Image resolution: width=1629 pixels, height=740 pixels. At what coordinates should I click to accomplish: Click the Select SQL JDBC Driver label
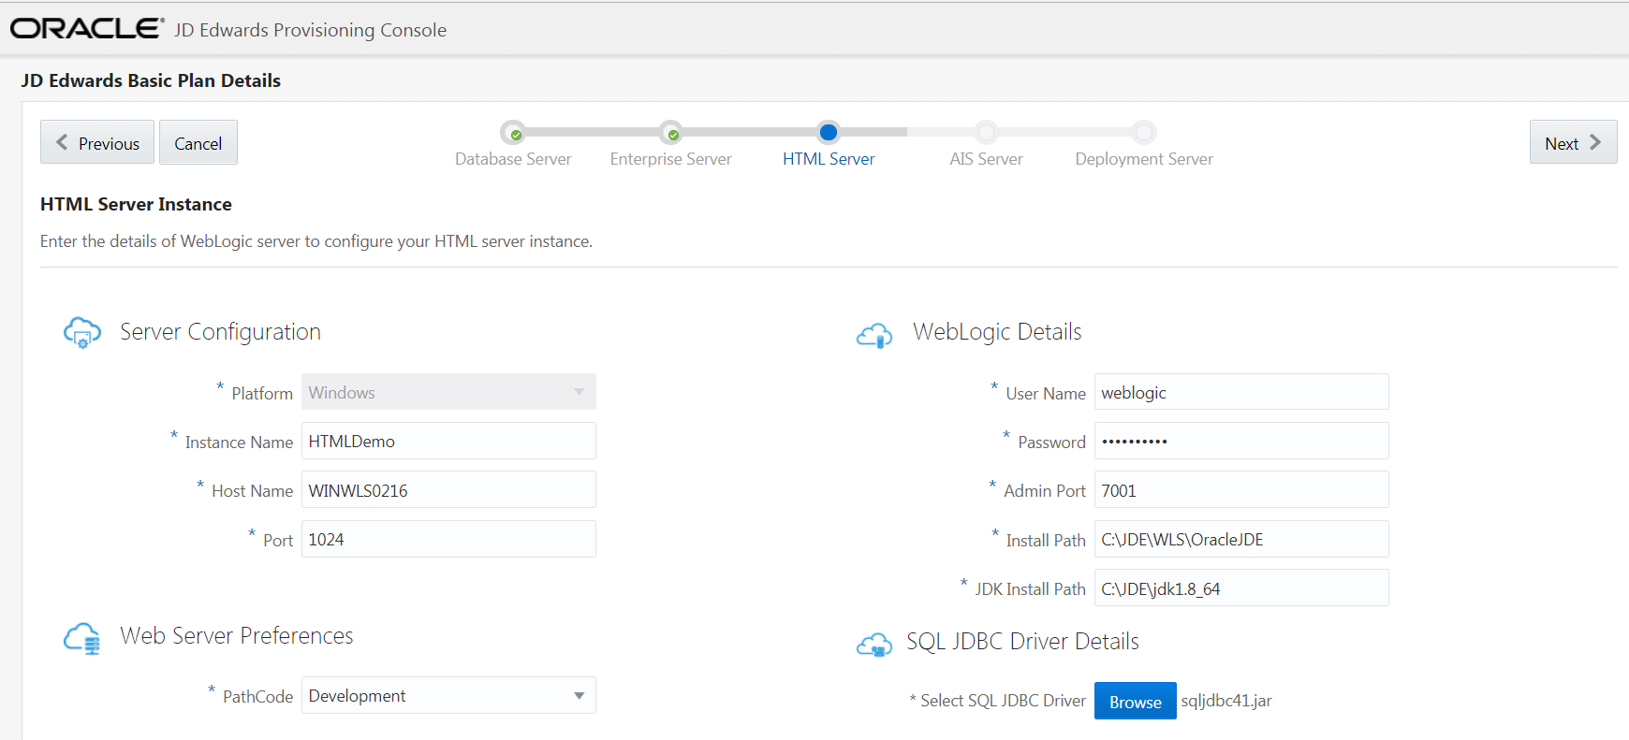(x=1003, y=701)
